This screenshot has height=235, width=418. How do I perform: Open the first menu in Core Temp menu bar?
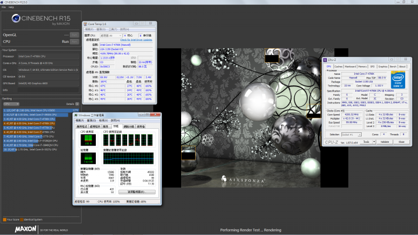pos(89,30)
